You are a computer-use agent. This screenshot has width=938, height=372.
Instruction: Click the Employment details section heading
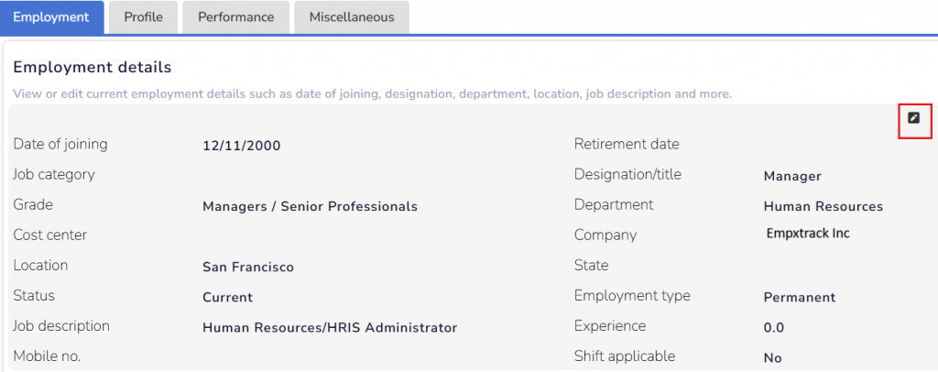93,67
